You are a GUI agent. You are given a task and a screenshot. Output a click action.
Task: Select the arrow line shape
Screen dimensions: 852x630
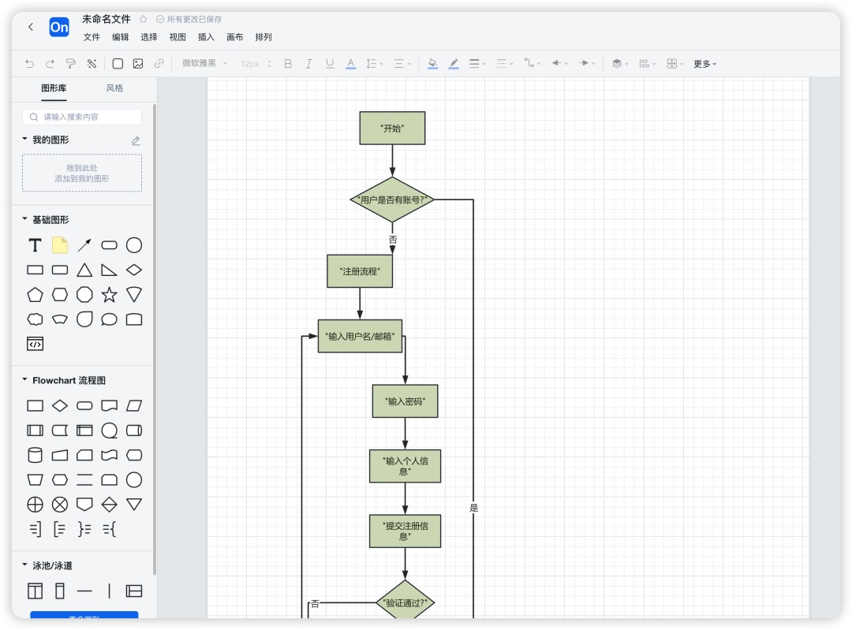84,245
